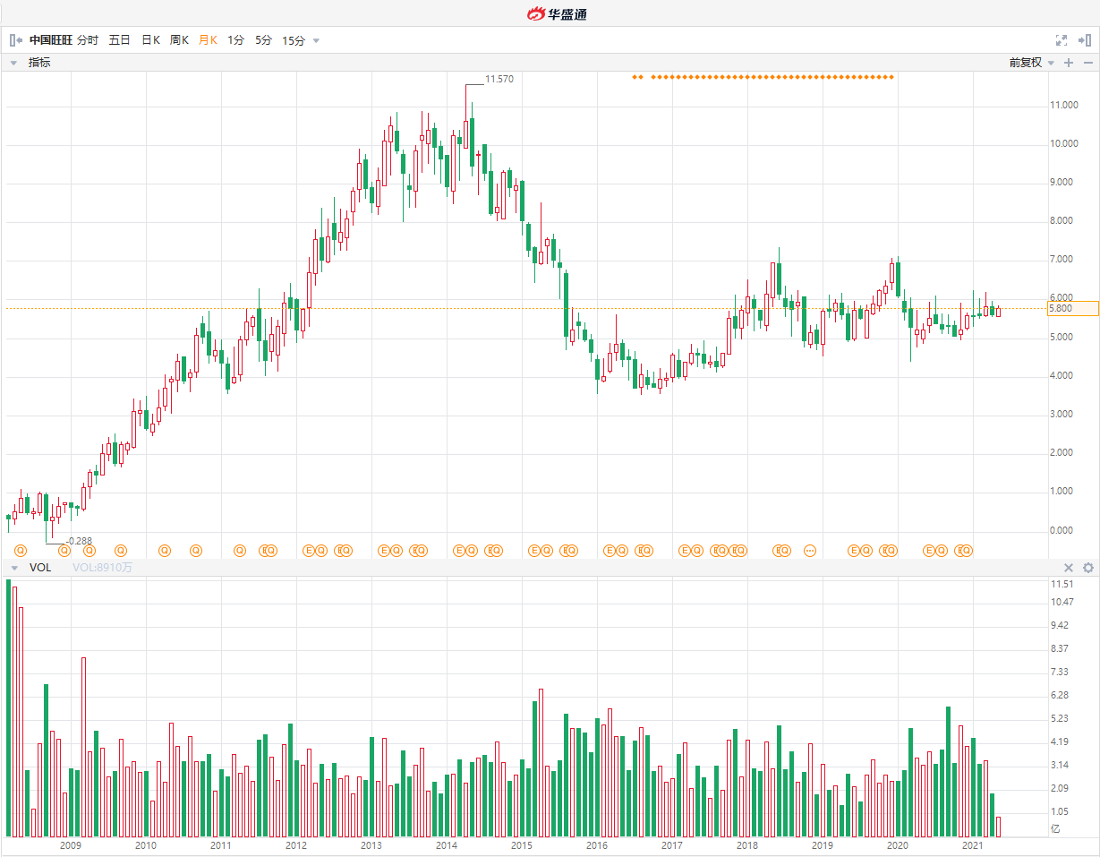
Task: Click the ellipsis event marker near 2019
Action: point(810,550)
